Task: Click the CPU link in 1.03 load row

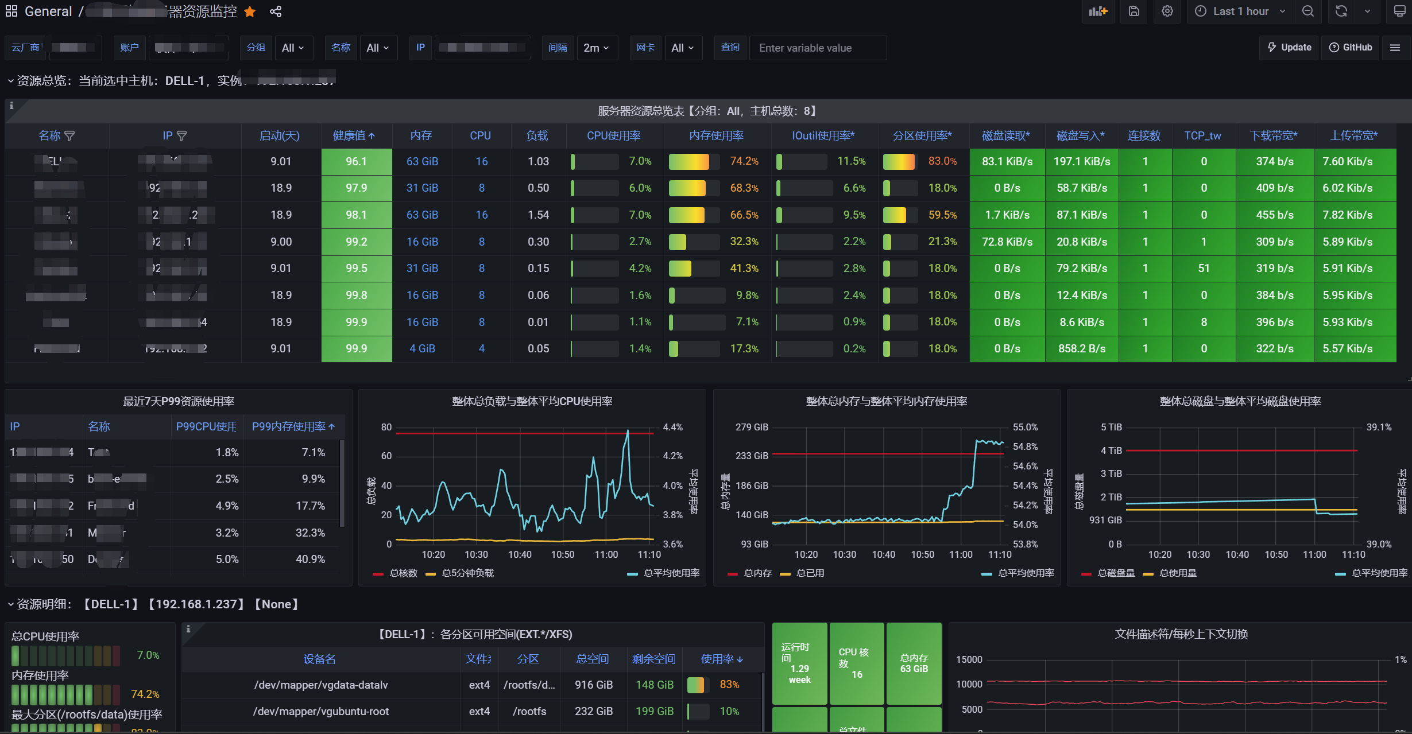Action: tap(482, 162)
